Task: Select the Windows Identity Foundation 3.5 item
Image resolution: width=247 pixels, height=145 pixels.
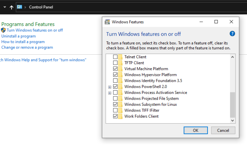Action: (x=153, y=81)
